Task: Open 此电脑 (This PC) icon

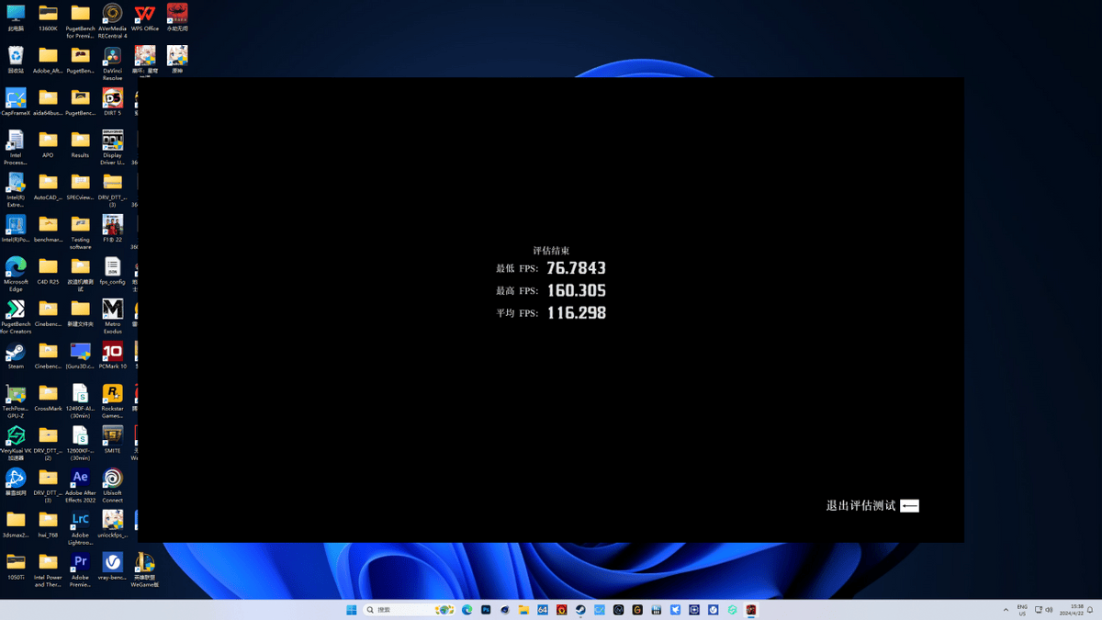Action: (x=16, y=18)
